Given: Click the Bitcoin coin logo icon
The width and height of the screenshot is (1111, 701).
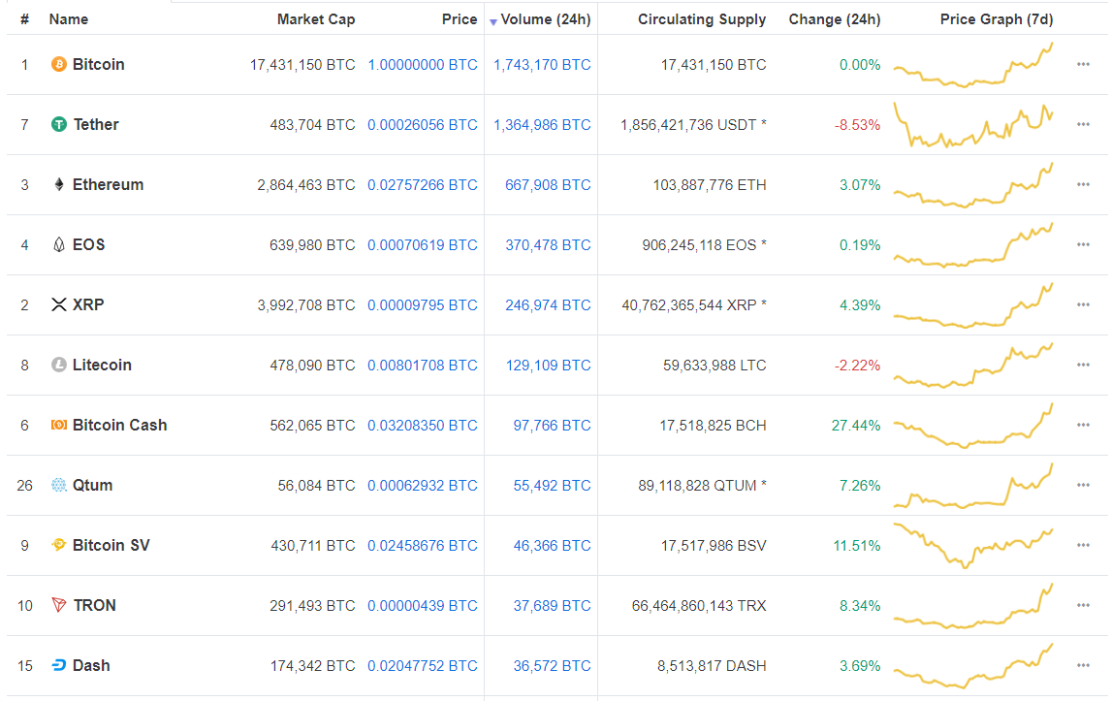Looking at the screenshot, I should click(59, 65).
